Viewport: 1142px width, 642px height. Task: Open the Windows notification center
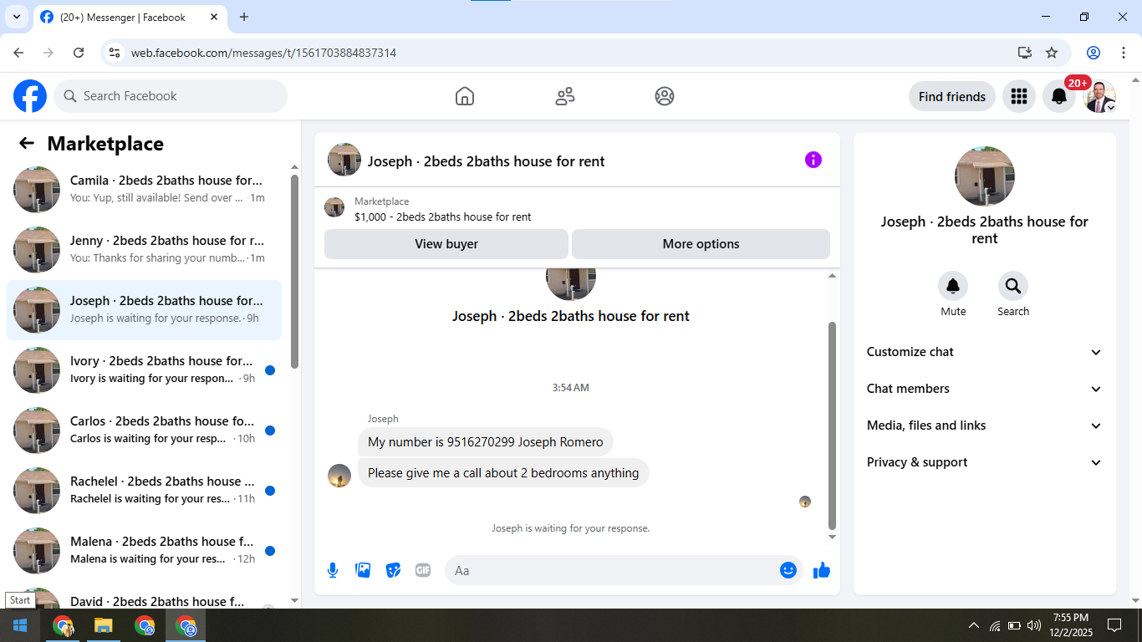tap(1114, 625)
